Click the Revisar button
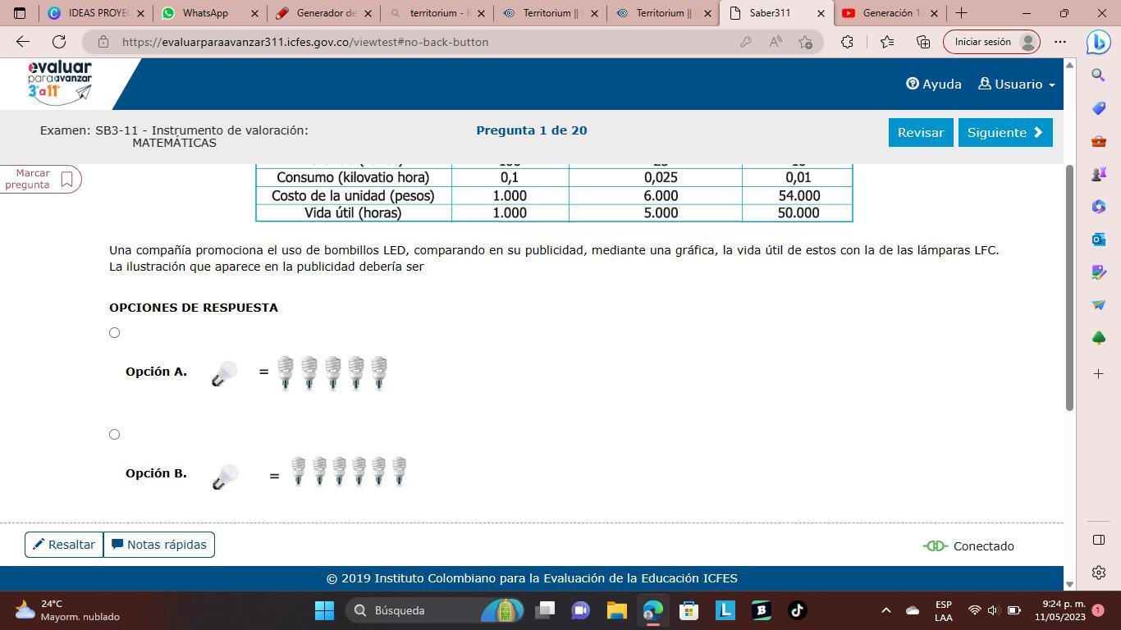The height and width of the screenshot is (630, 1121). click(x=920, y=133)
